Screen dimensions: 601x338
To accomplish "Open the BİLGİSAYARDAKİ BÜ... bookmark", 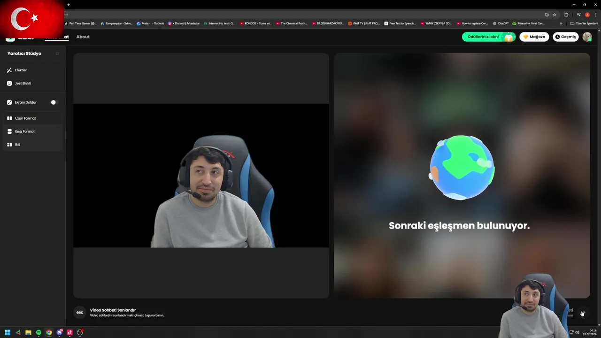I will [328, 23].
